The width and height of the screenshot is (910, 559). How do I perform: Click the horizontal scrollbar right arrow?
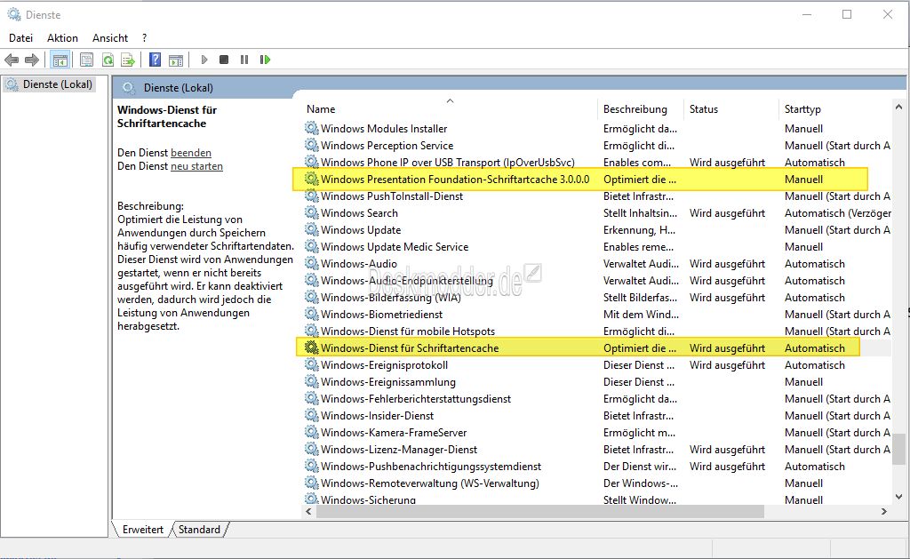(884, 512)
